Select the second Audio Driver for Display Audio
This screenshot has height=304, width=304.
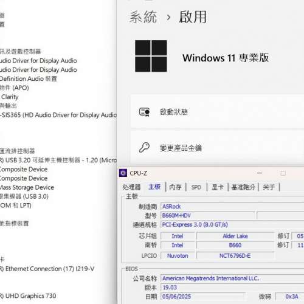[x=38, y=70]
